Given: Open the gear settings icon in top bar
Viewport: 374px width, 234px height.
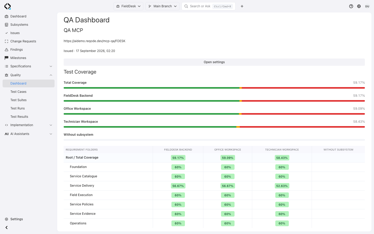Looking at the screenshot, I should point(359,6).
